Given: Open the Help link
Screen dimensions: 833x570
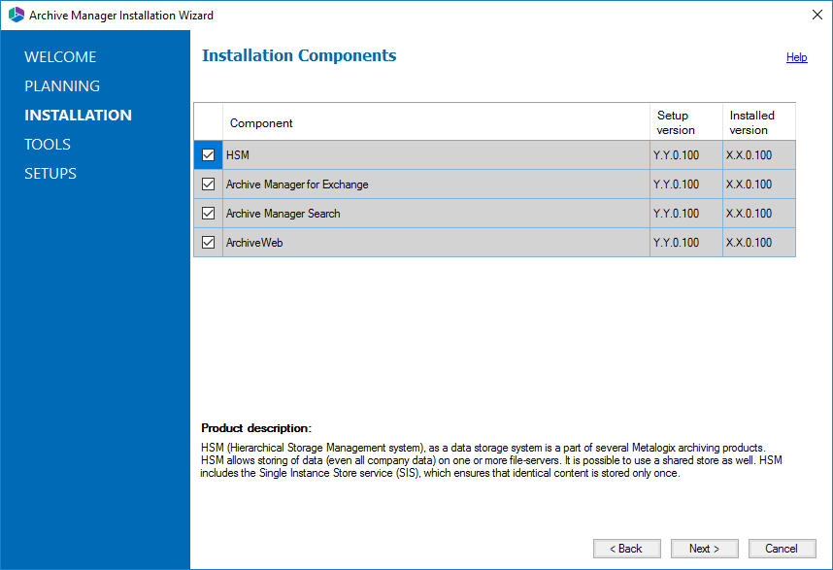Looking at the screenshot, I should pos(796,57).
